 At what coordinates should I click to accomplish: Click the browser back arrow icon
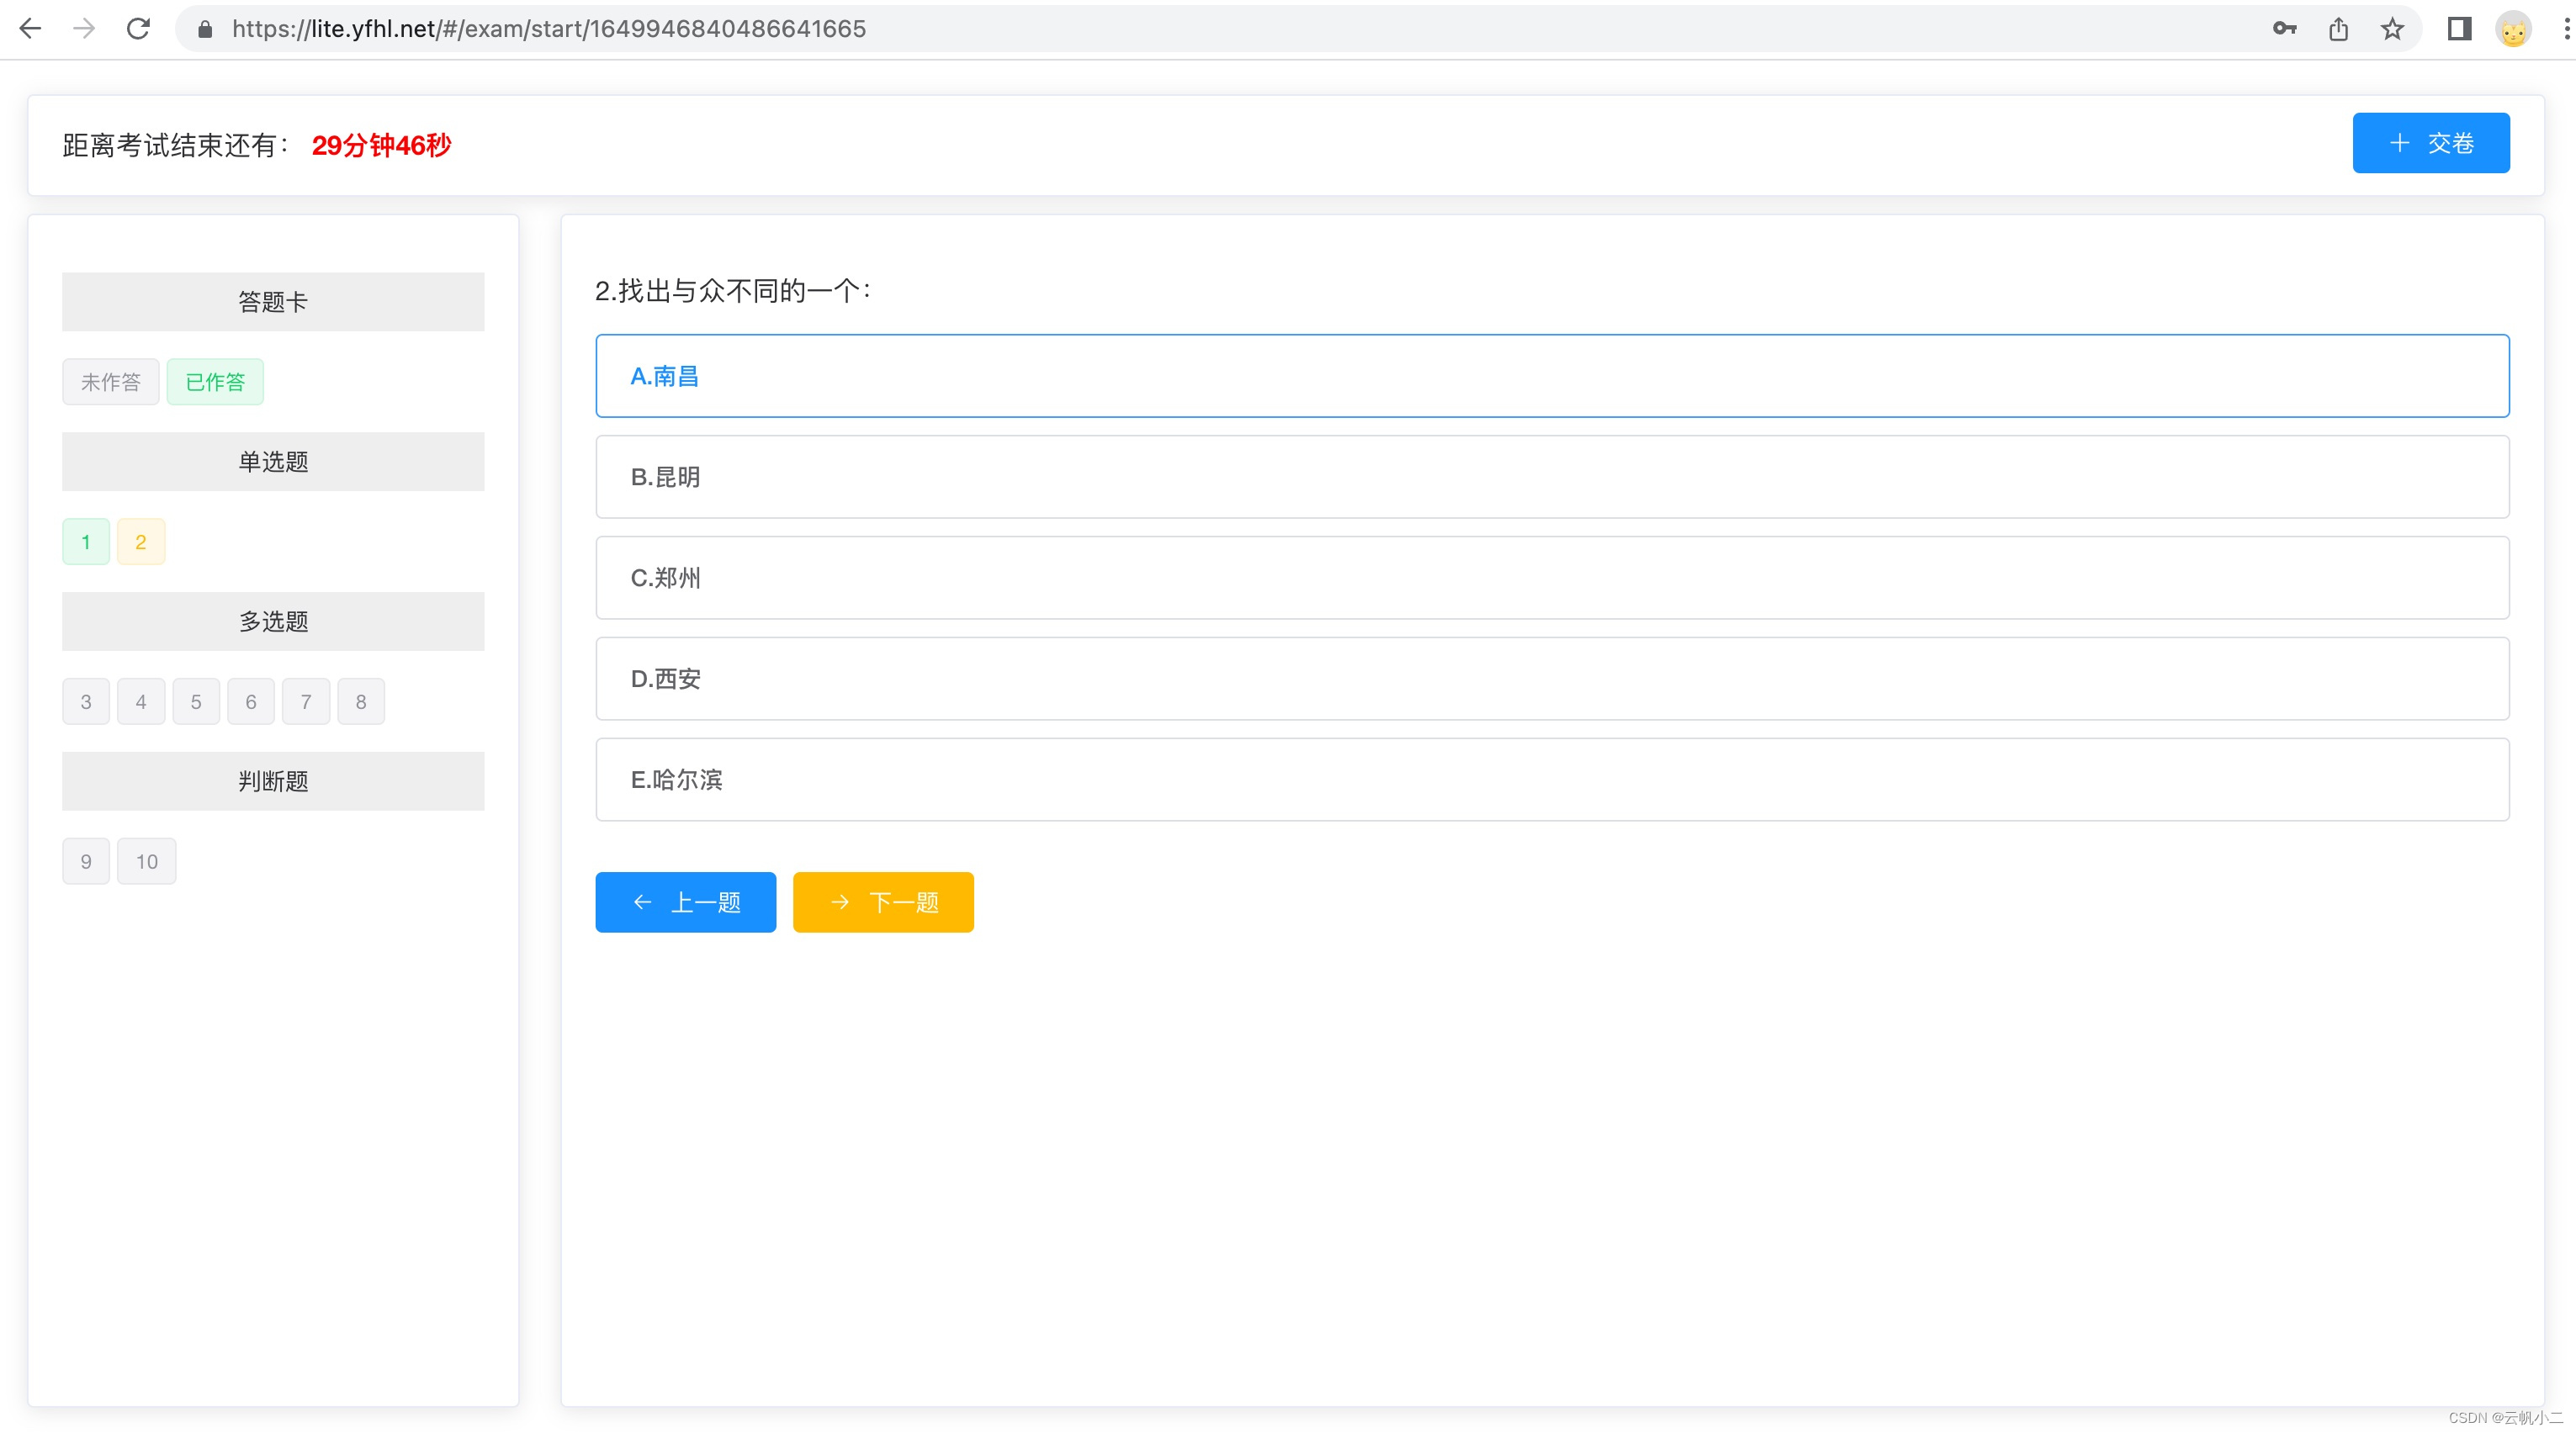[x=30, y=28]
